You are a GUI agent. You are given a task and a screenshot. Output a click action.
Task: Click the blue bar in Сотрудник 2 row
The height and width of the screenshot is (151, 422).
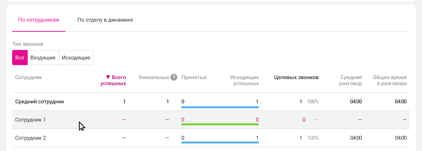click(x=220, y=142)
